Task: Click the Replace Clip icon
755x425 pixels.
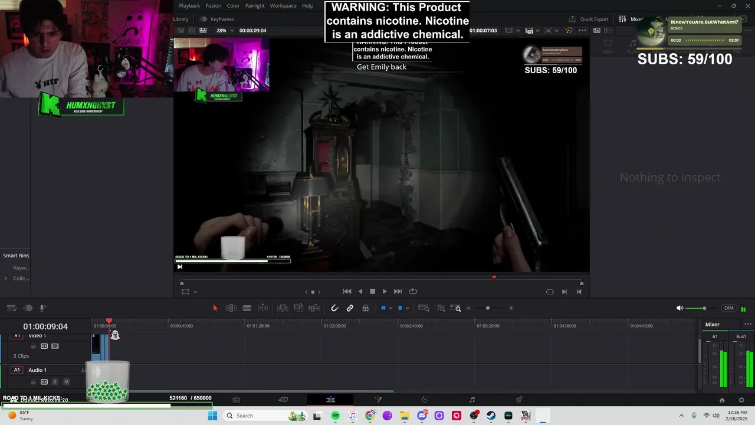Action: 314,308
